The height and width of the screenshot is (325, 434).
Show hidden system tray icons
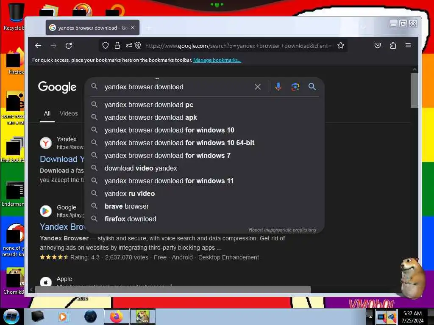[x=370, y=317]
